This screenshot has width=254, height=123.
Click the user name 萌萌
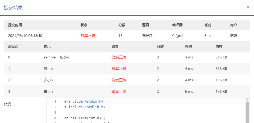coord(234,36)
